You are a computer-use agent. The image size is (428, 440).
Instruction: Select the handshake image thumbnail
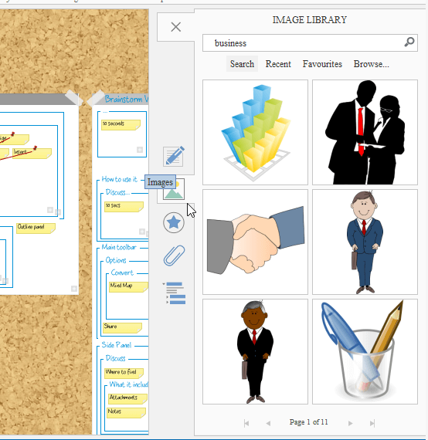[255, 242]
